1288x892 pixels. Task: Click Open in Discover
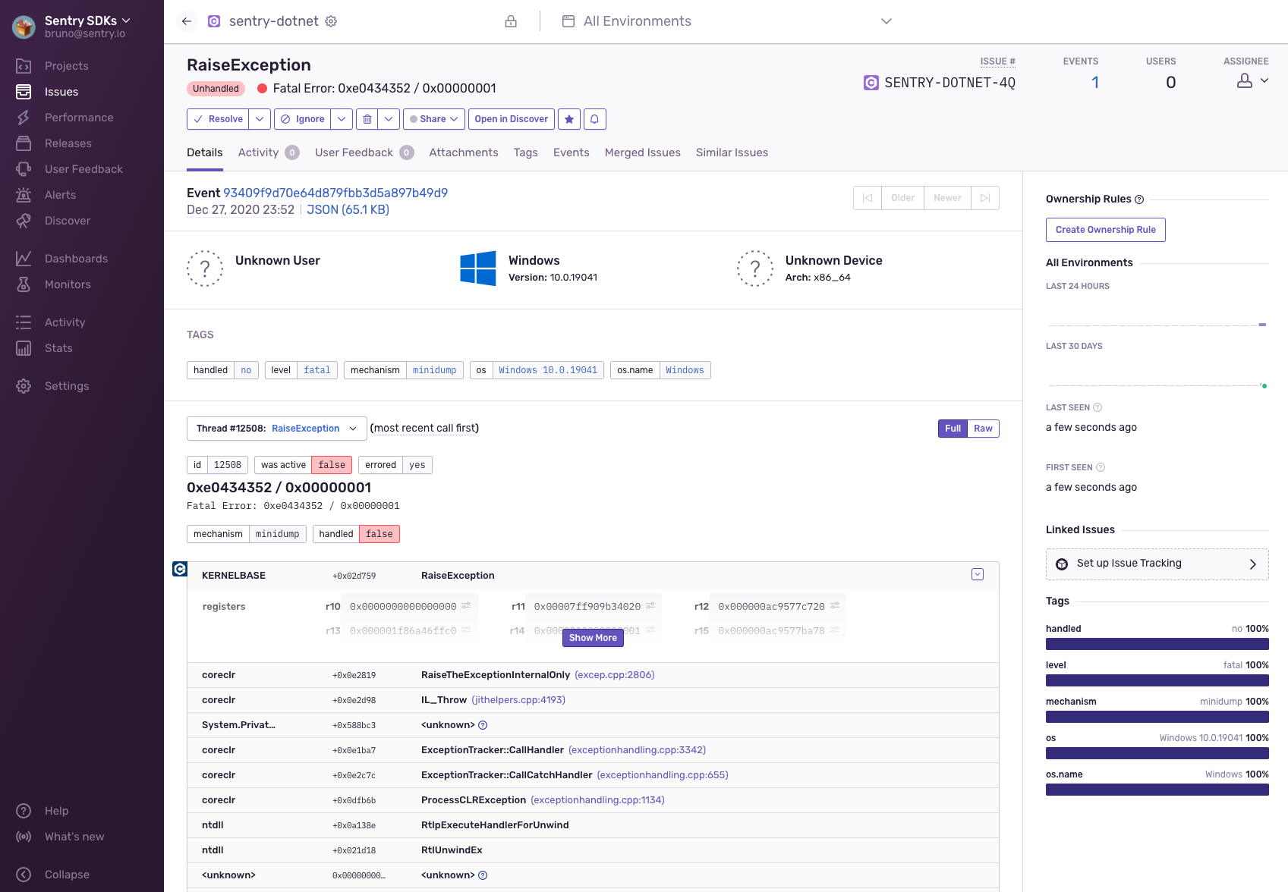pyautogui.click(x=512, y=119)
